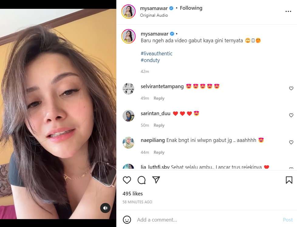
Task: Like sarintan_duu's comment
Action: tap(291, 115)
